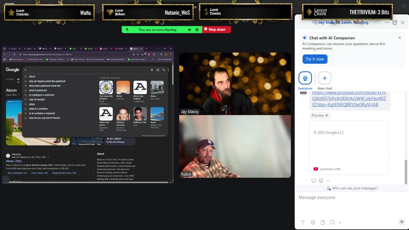Screen dimensions: 409x230
Task: Open the chat panel more options ellipsis
Action: click(387, 22)
